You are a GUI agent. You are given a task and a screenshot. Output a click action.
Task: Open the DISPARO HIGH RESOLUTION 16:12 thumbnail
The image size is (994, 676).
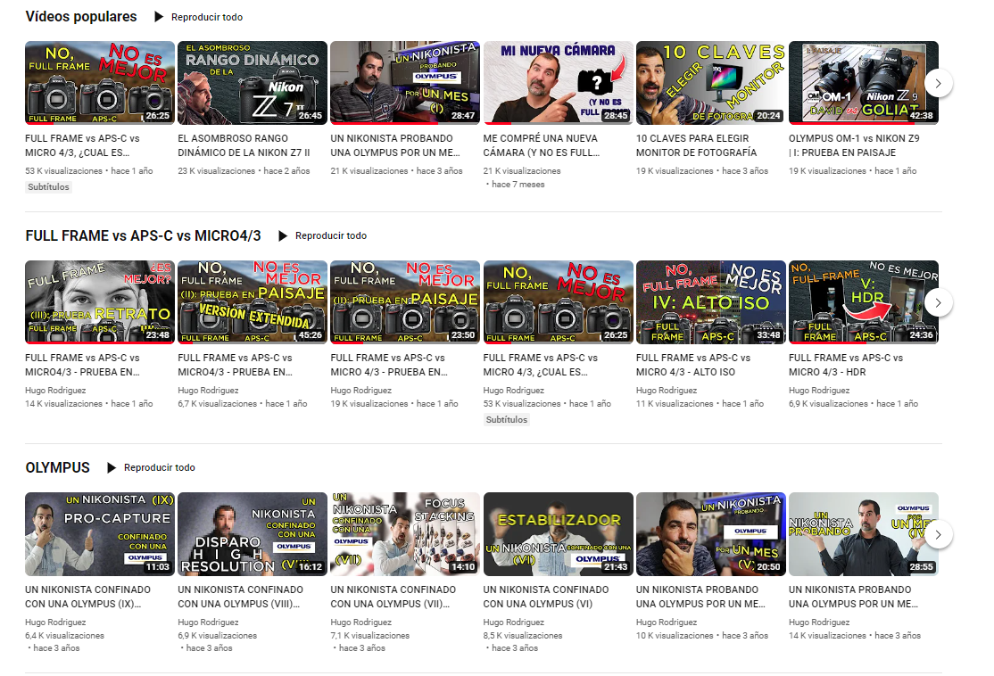coord(253,534)
